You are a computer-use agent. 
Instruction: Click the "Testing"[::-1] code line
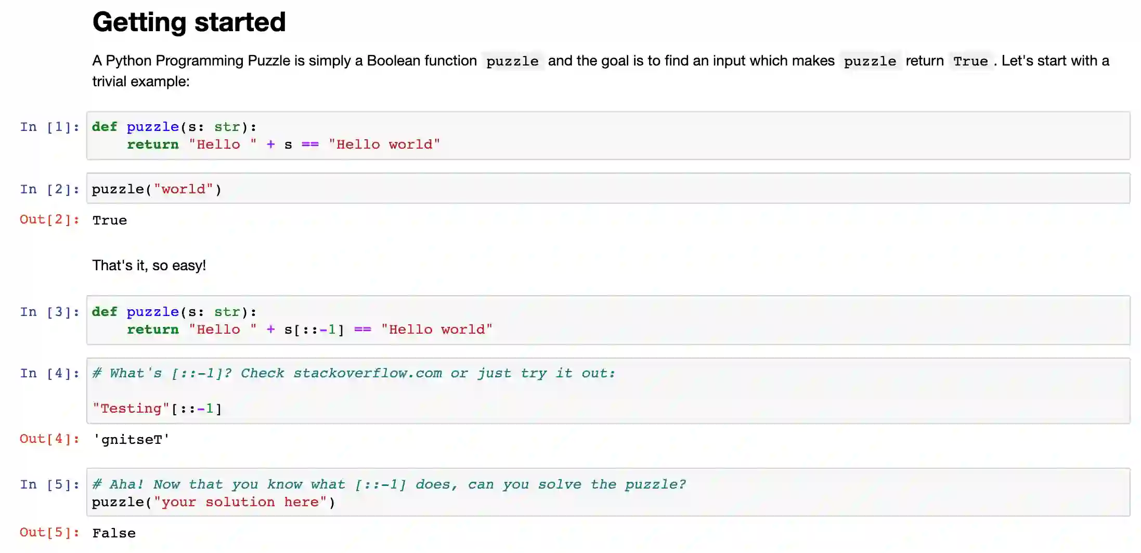pos(157,409)
